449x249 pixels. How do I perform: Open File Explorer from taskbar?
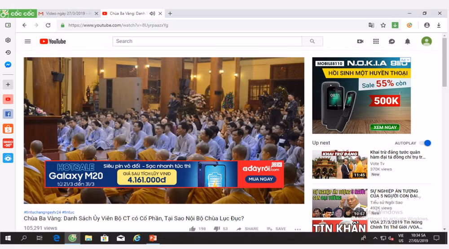88,238
